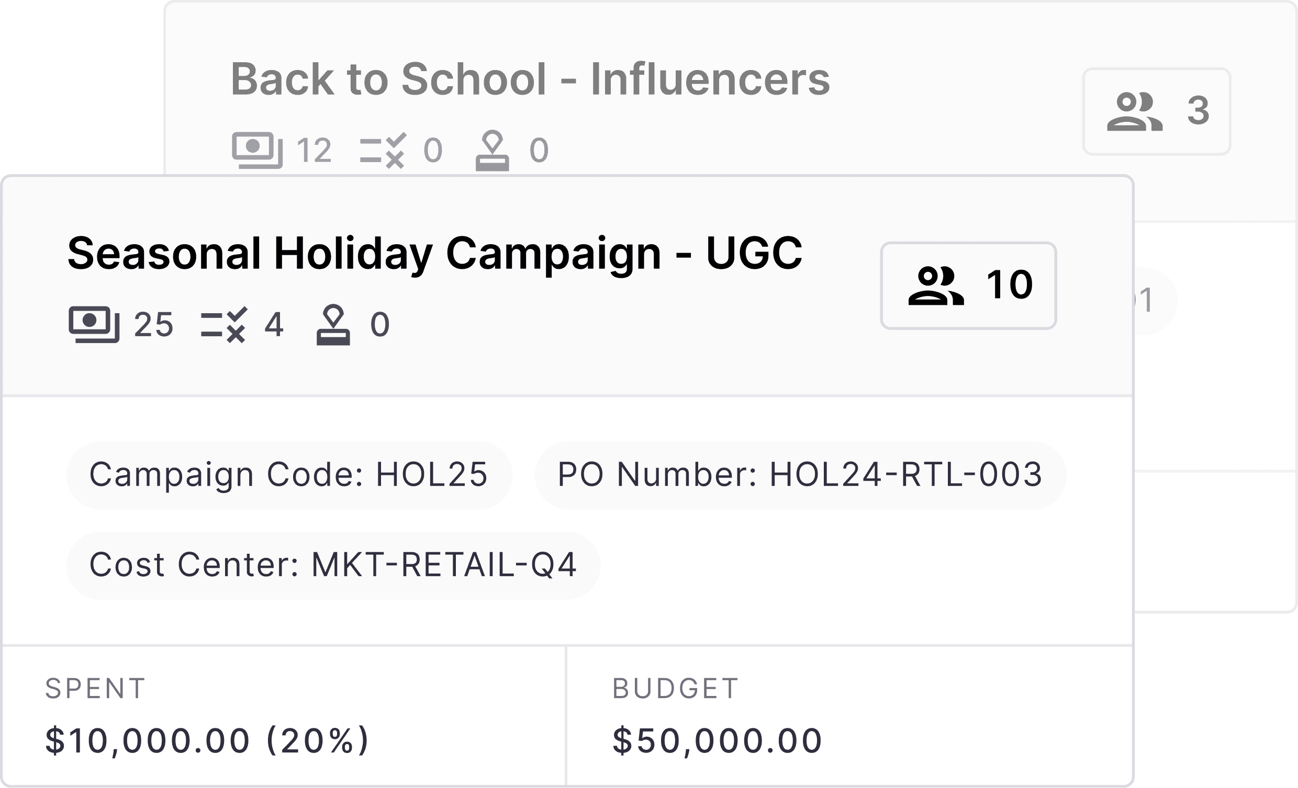
Task: Click payments icon on Seasonal Holiday card
Action: click(x=94, y=324)
